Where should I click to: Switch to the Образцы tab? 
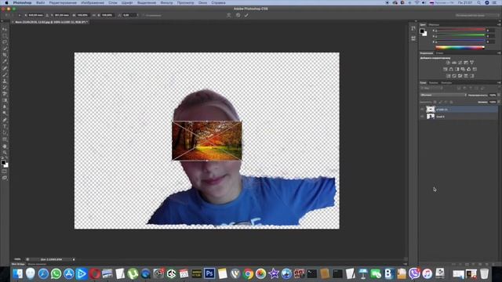(434, 24)
